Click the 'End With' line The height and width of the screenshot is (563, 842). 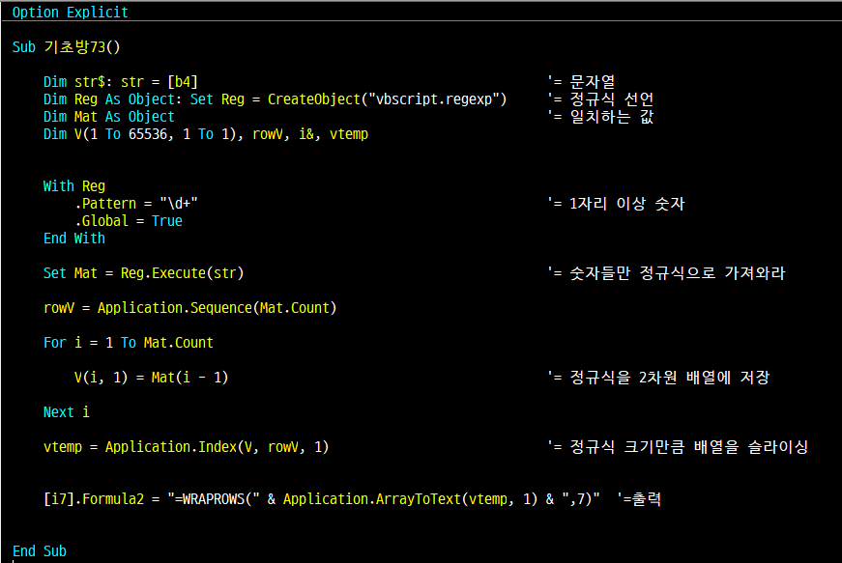74,239
